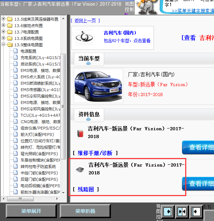Open the 前刮水器洗涤器 entry
Image resolution: width=214 pixels, height=221 pixels.
tap(40, 192)
